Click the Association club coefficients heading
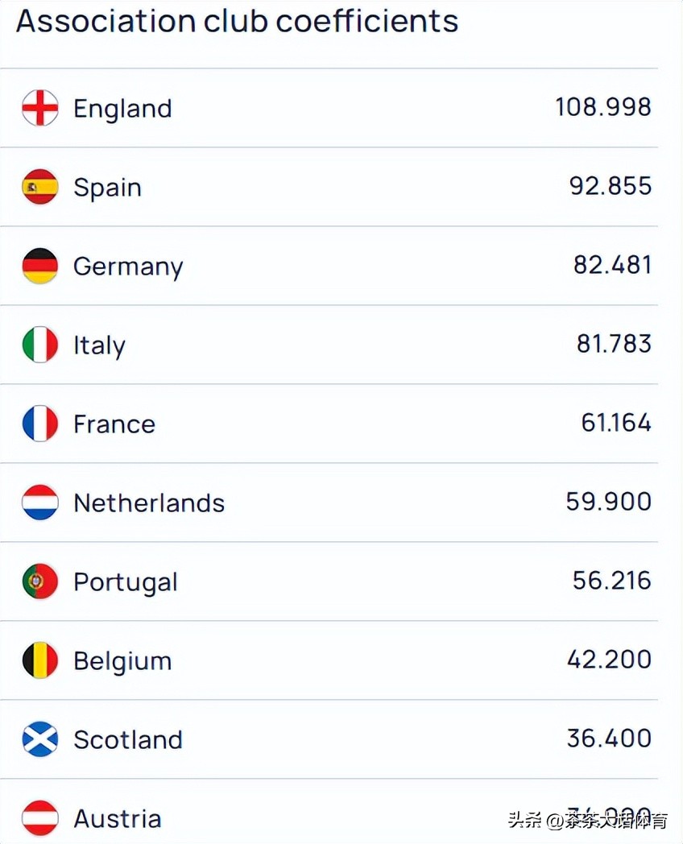This screenshot has width=683, height=844. [x=237, y=22]
